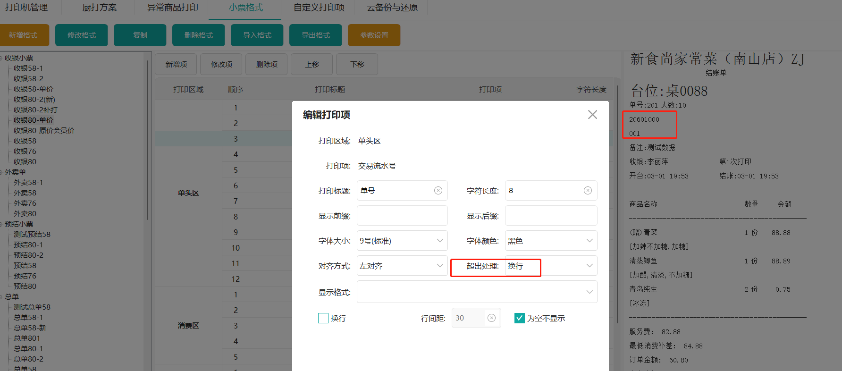Close the 编辑打印项 dialog
This screenshot has height=371, width=842.
592,115
